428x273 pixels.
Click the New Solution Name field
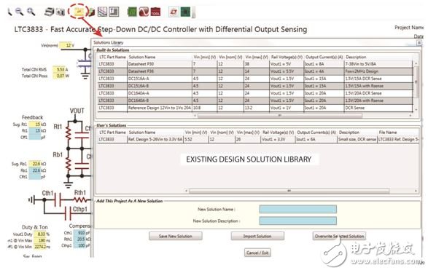[x=297, y=209]
